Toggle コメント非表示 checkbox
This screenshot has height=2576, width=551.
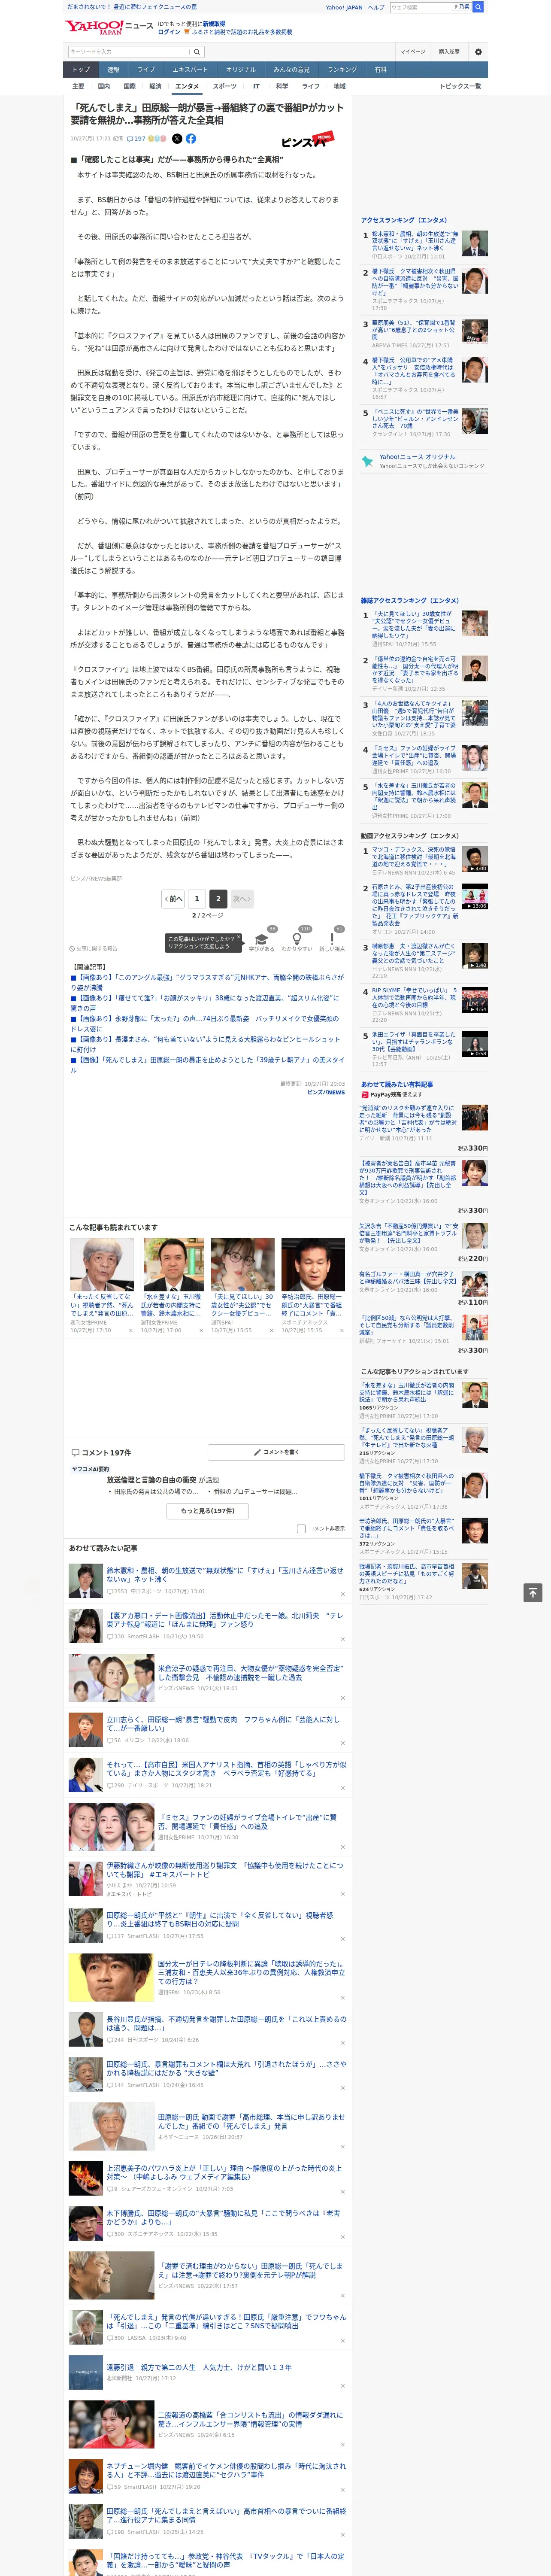[301, 1528]
